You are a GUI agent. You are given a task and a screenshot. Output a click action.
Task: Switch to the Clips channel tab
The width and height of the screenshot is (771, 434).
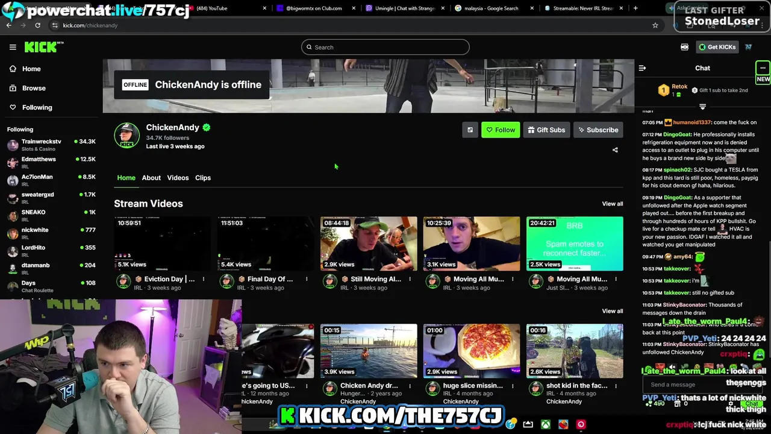(203, 178)
